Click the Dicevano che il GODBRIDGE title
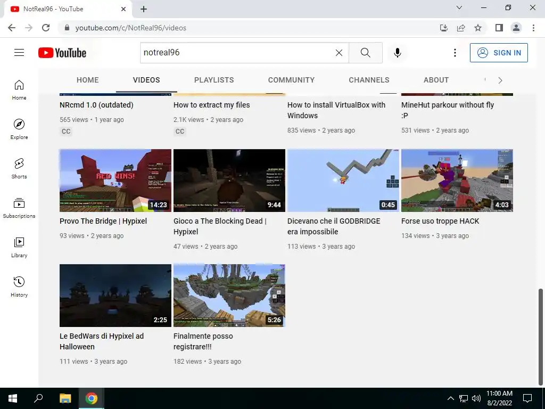The width and height of the screenshot is (545, 409). pyautogui.click(x=334, y=226)
